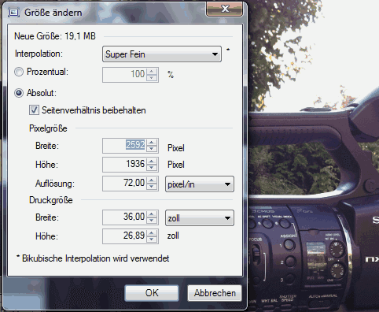Viewport: 379px width, 312px height.
Task: Decrease Pixelgröße Höhe with down arrow
Action: click(152, 168)
